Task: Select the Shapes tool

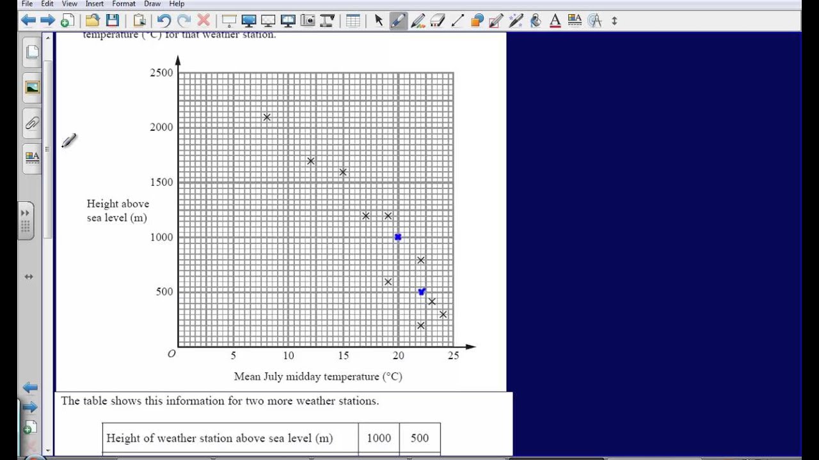Action: pyautogui.click(x=477, y=20)
